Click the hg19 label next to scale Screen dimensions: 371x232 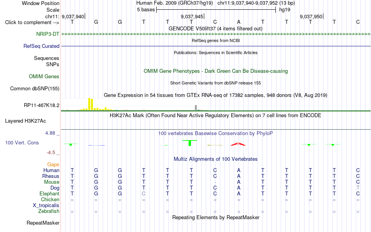click(x=285, y=10)
